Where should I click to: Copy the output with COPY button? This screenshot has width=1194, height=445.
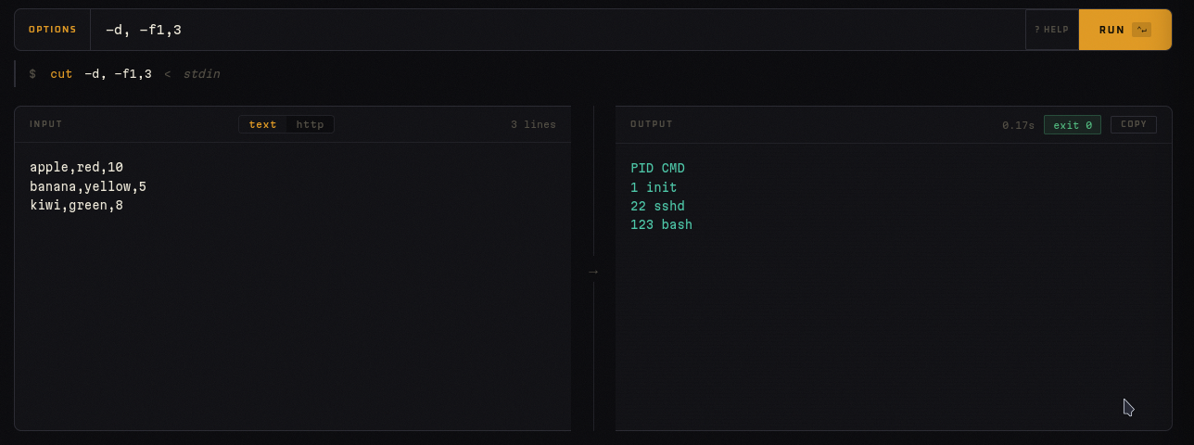[1134, 124]
